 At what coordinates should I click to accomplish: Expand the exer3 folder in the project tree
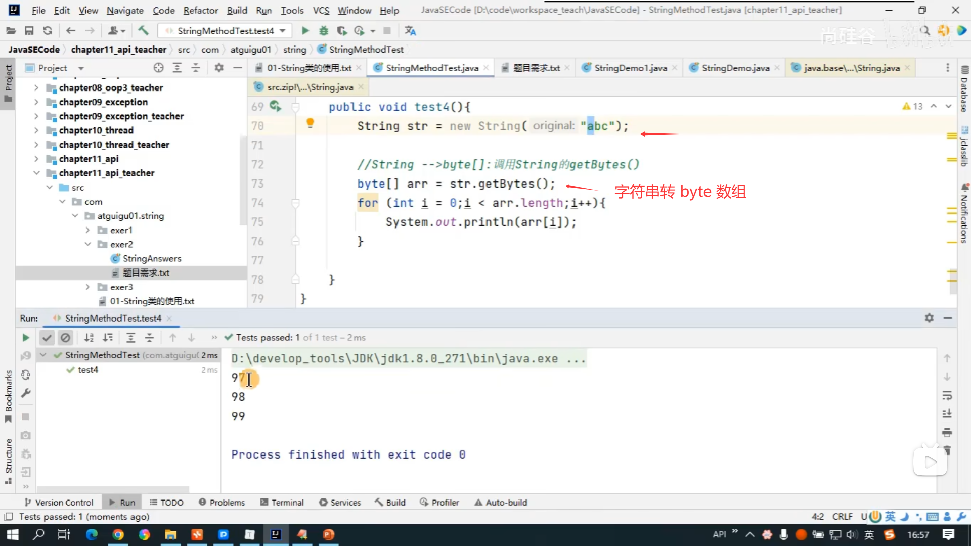coord(87,287)
